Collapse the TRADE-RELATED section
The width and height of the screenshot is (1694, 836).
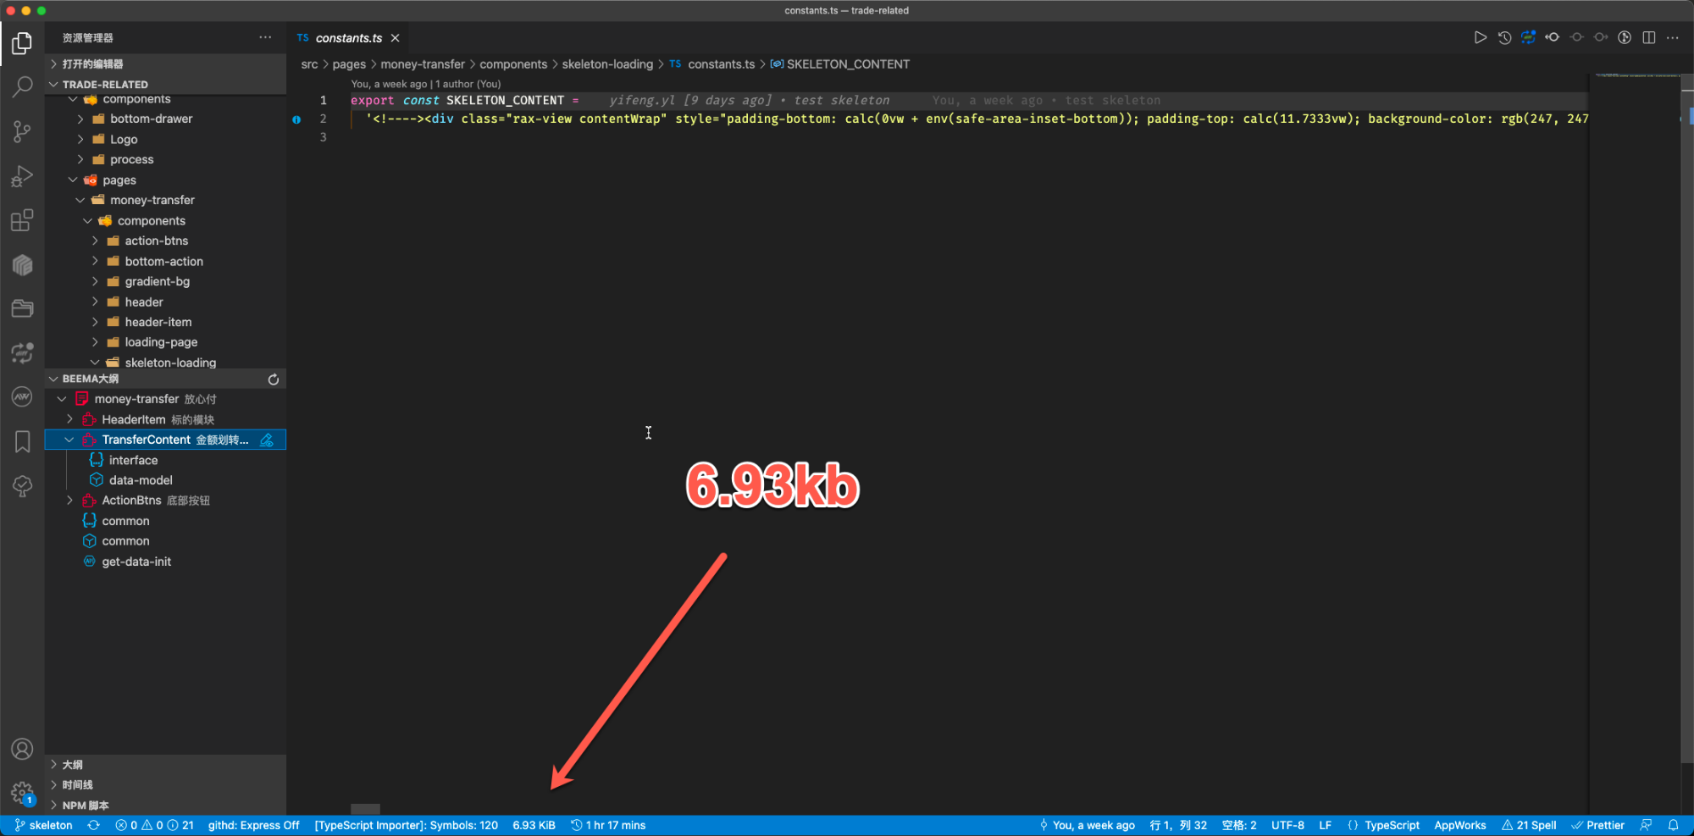pos(165,85)
